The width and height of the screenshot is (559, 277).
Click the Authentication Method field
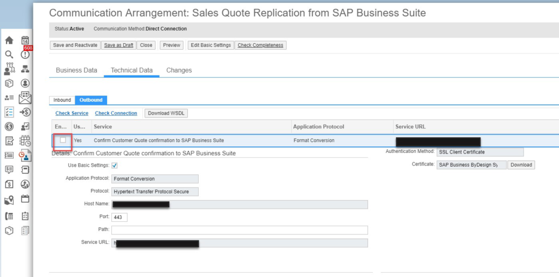[x=480, y=152]
